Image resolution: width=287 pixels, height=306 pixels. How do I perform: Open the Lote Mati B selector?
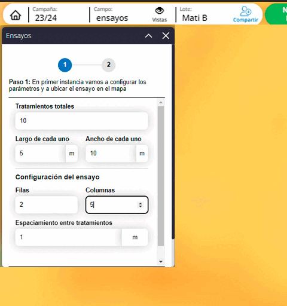click(x=194, y=15)
